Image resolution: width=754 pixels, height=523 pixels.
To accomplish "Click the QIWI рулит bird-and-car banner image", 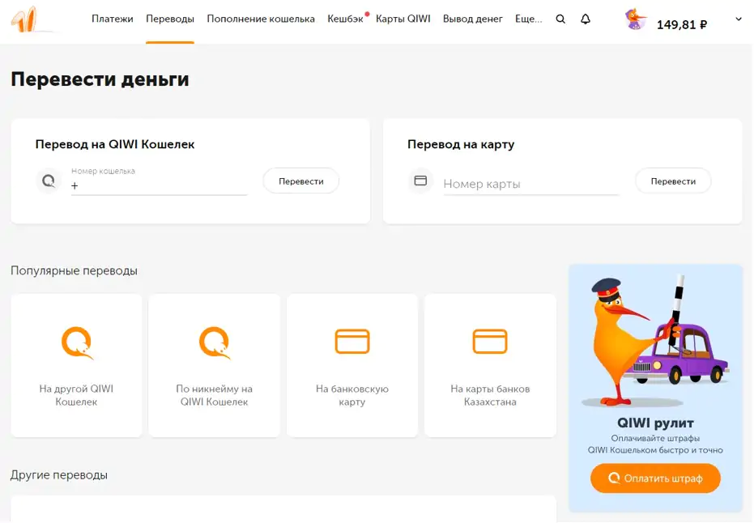I will pyautogui.click(x=655, y=341).
